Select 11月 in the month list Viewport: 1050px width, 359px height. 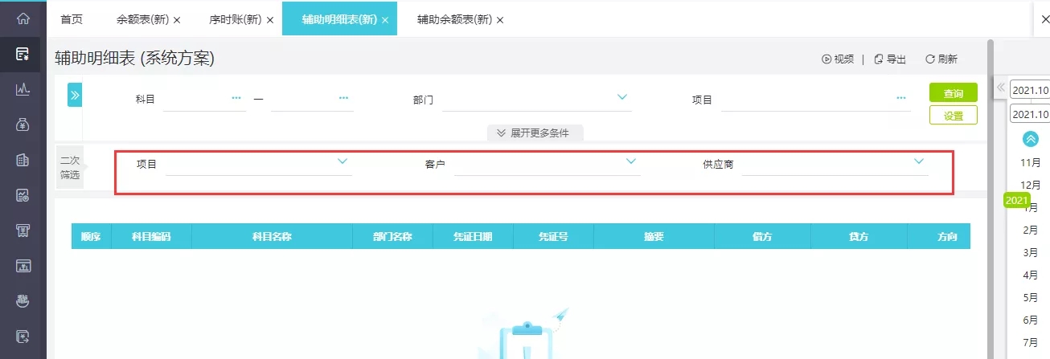(1031, 162)
